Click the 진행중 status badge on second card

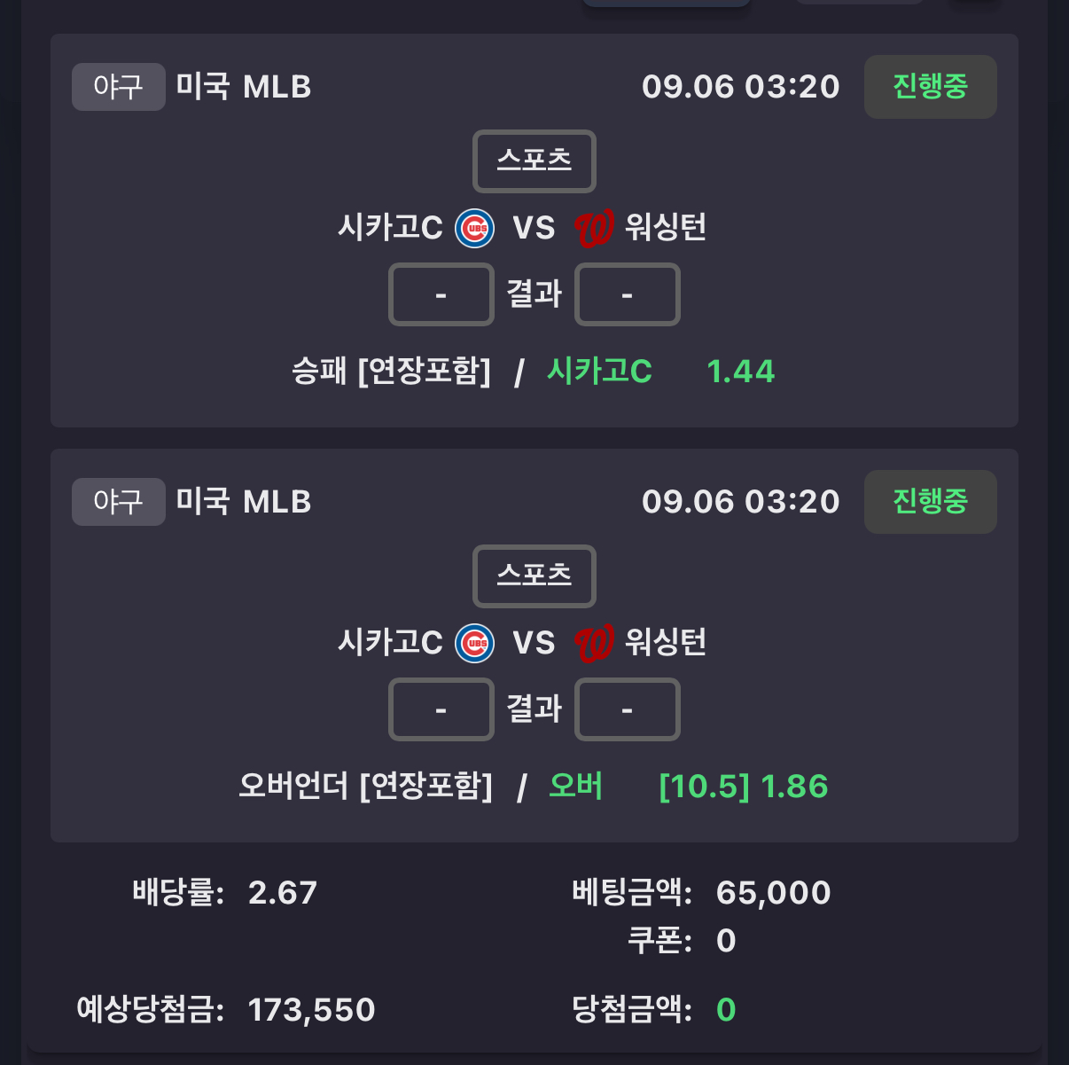click(931, 502)
